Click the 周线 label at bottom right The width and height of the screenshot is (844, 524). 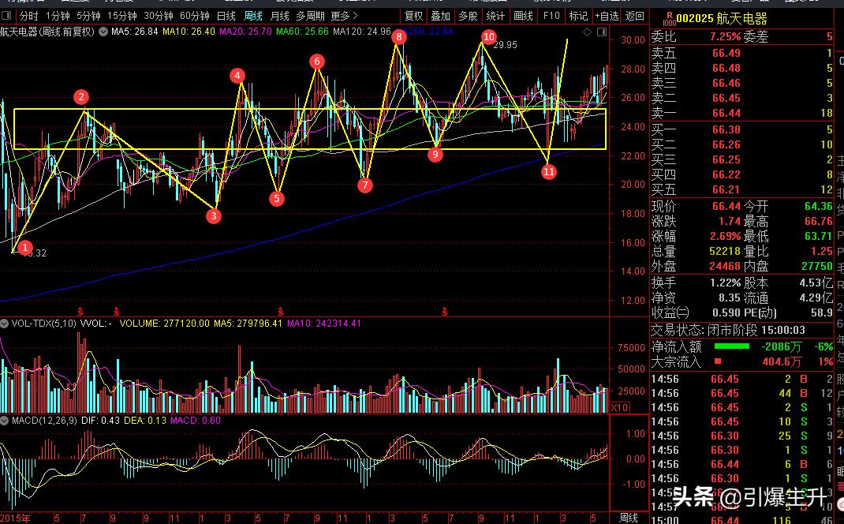629,518
